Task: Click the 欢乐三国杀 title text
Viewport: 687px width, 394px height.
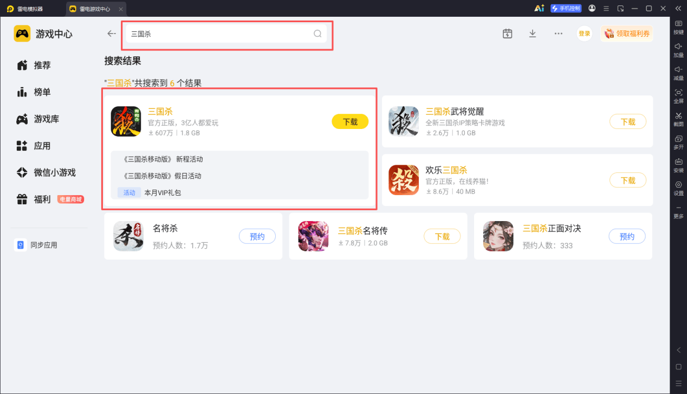Action: tap(446, 170)
